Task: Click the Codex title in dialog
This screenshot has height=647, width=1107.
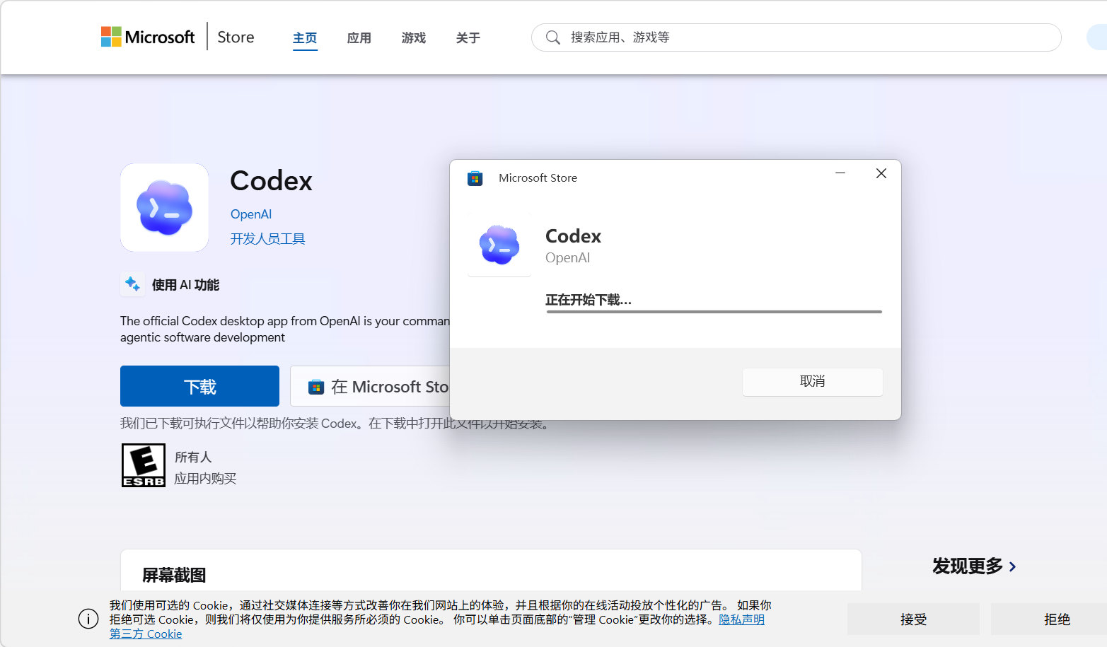Action: (x=573, y=236)
